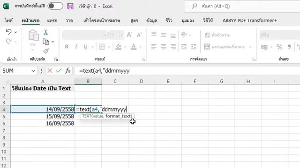The height and width of the screenshot is (168, 300).
Task: Toggle Italic formatting
Action: coord(76,47)
